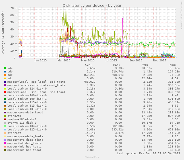
Task: Click the 'pve/swap' legend label
Action: point(14,116)
